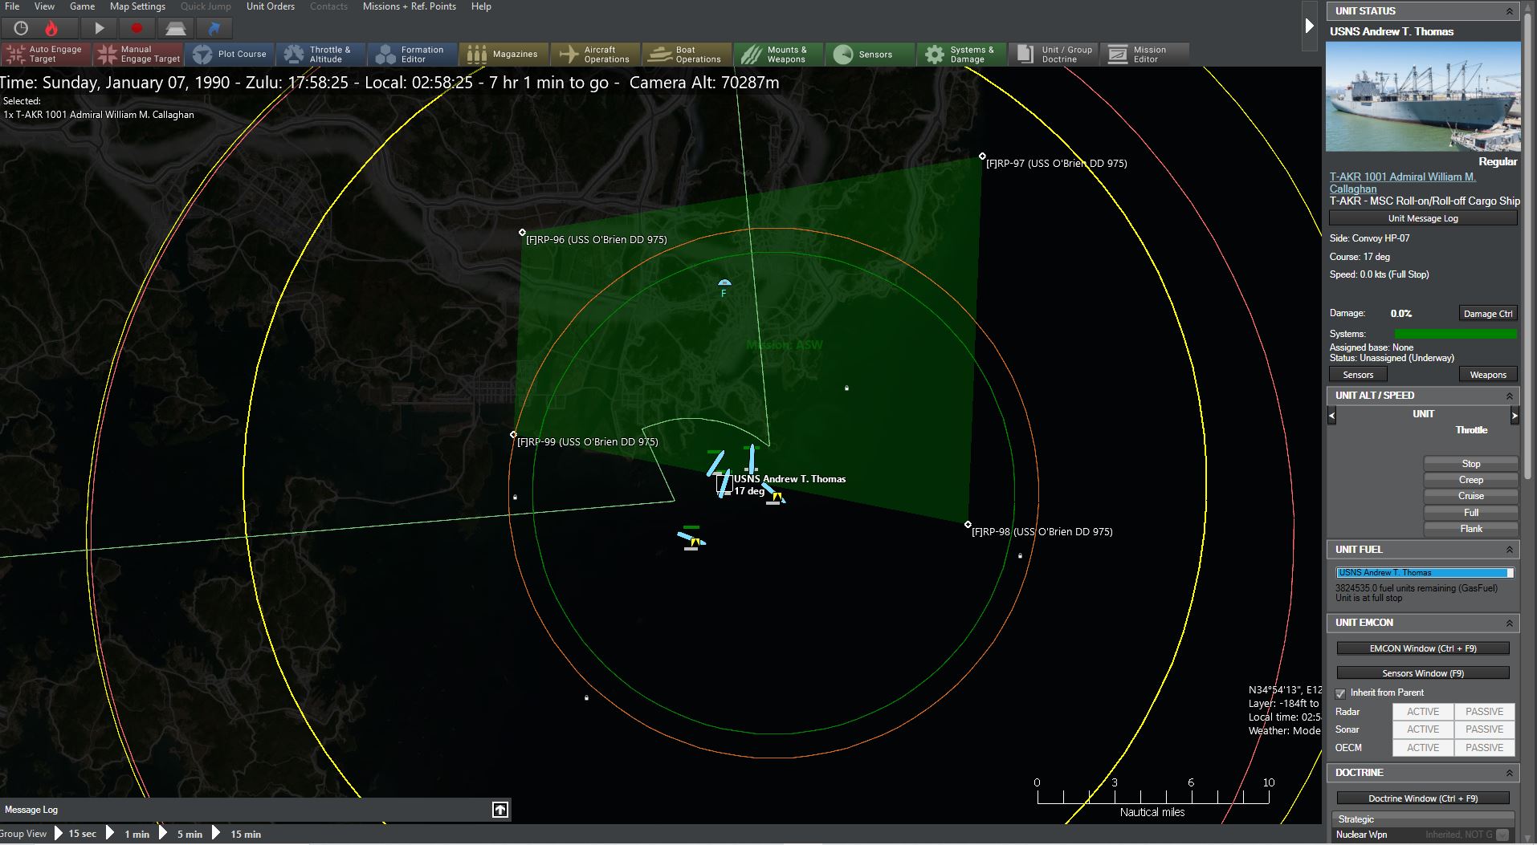The image size is (1537, 845).
Task: Set throttle to Flank
Action: 1471,529
